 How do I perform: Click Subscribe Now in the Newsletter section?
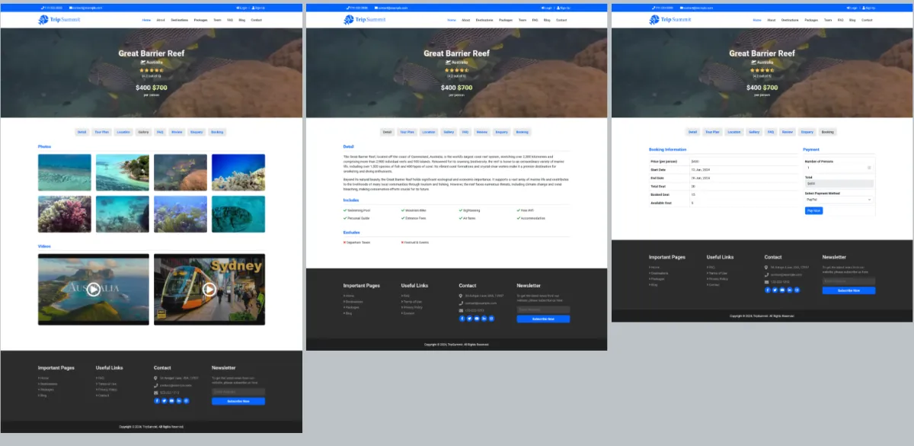tap(238, 401)
